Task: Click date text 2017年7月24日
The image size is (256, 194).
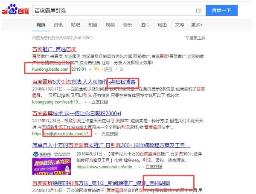Action: (x=46, y=121)
